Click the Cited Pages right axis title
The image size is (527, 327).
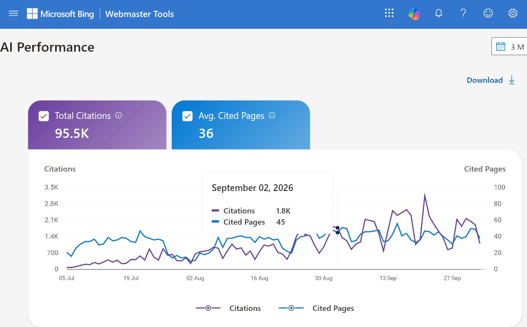485,169
